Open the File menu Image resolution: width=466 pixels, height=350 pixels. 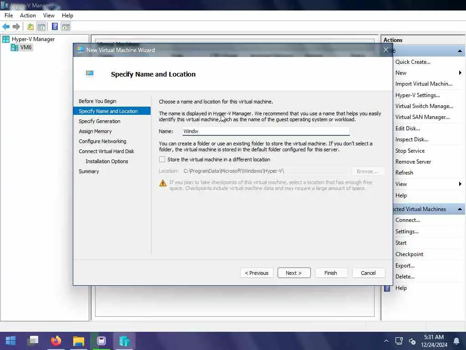(9, 15)
